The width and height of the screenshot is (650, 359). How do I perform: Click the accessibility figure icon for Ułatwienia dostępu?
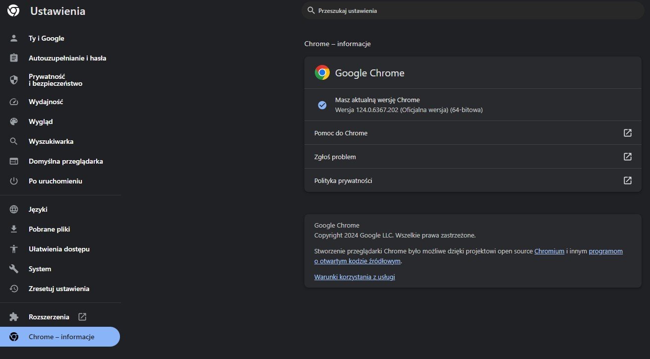point(14,249)
